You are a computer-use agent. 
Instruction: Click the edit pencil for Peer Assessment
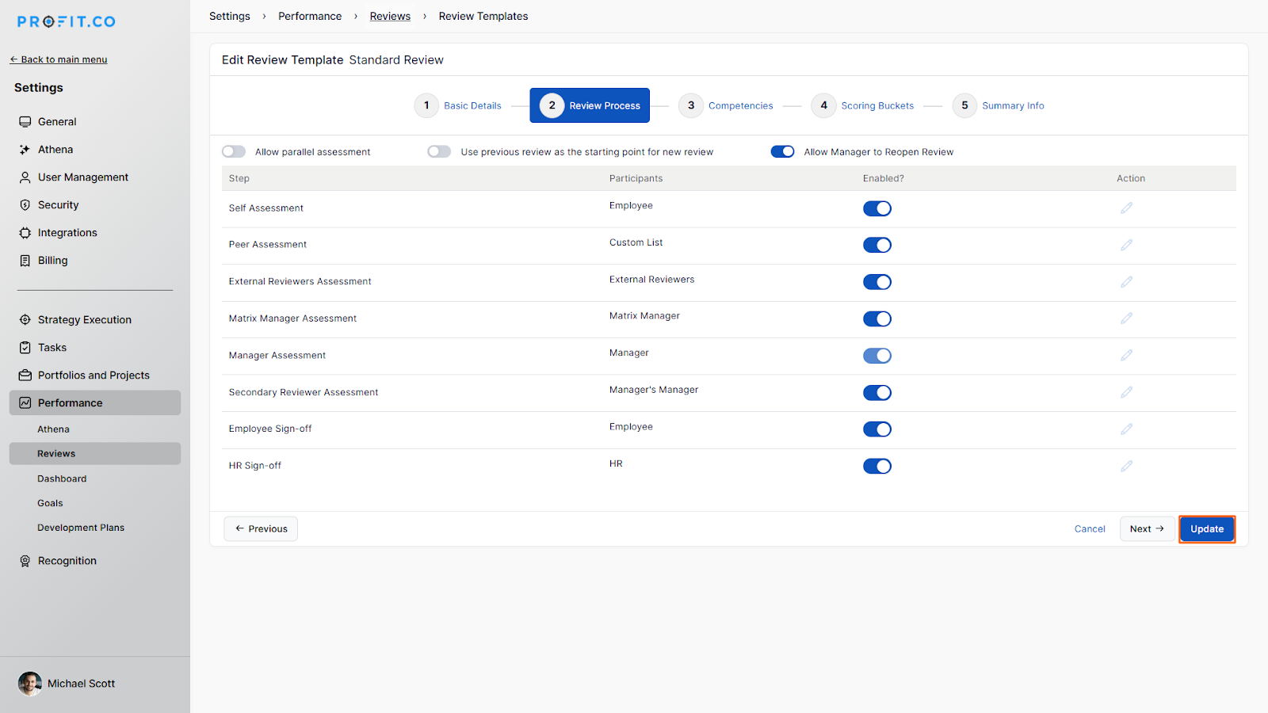(x=1126, y=246)
